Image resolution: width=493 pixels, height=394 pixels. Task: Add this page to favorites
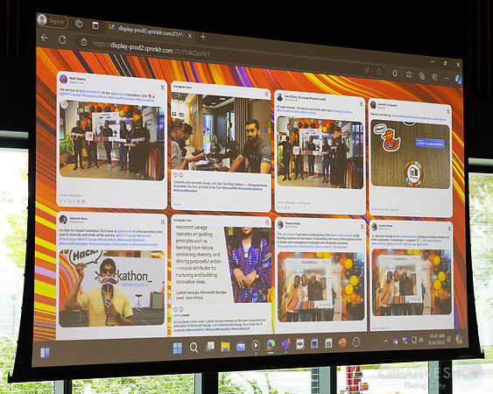tap(379, 72)
